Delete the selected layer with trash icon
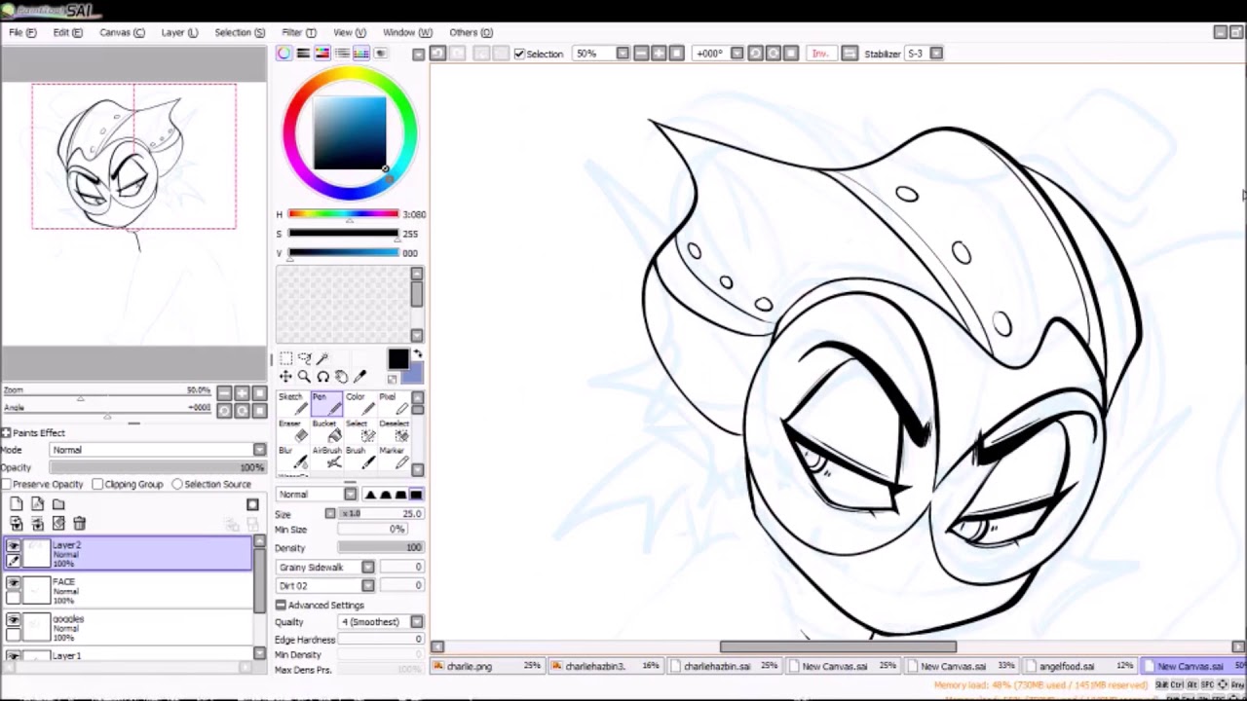This screenshot has height=701, width=1247. pos(80,524)
